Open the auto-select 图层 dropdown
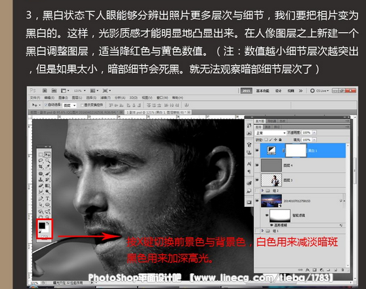Viewport: 366px width, 289px height. [70, 106]
